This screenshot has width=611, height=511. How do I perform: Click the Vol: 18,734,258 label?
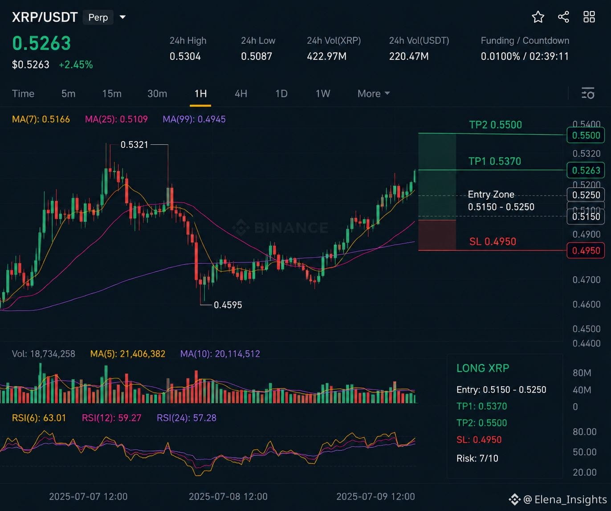coord(44,354)
